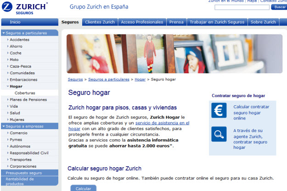Collapse the Seguros a empresas section
287x191 pixels.
pos(30,126)
